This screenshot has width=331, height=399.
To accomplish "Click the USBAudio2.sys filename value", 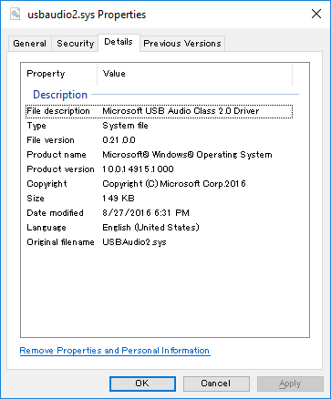I will [x=134, y=242].
